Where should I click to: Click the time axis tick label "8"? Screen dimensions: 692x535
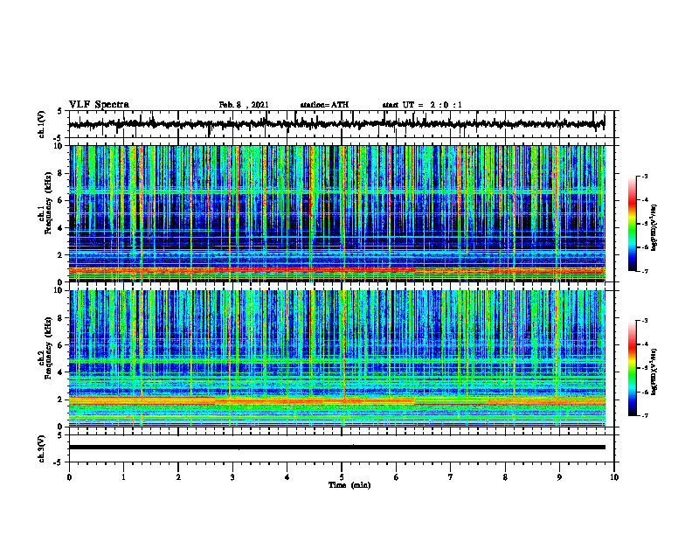[x=505, y=477]
